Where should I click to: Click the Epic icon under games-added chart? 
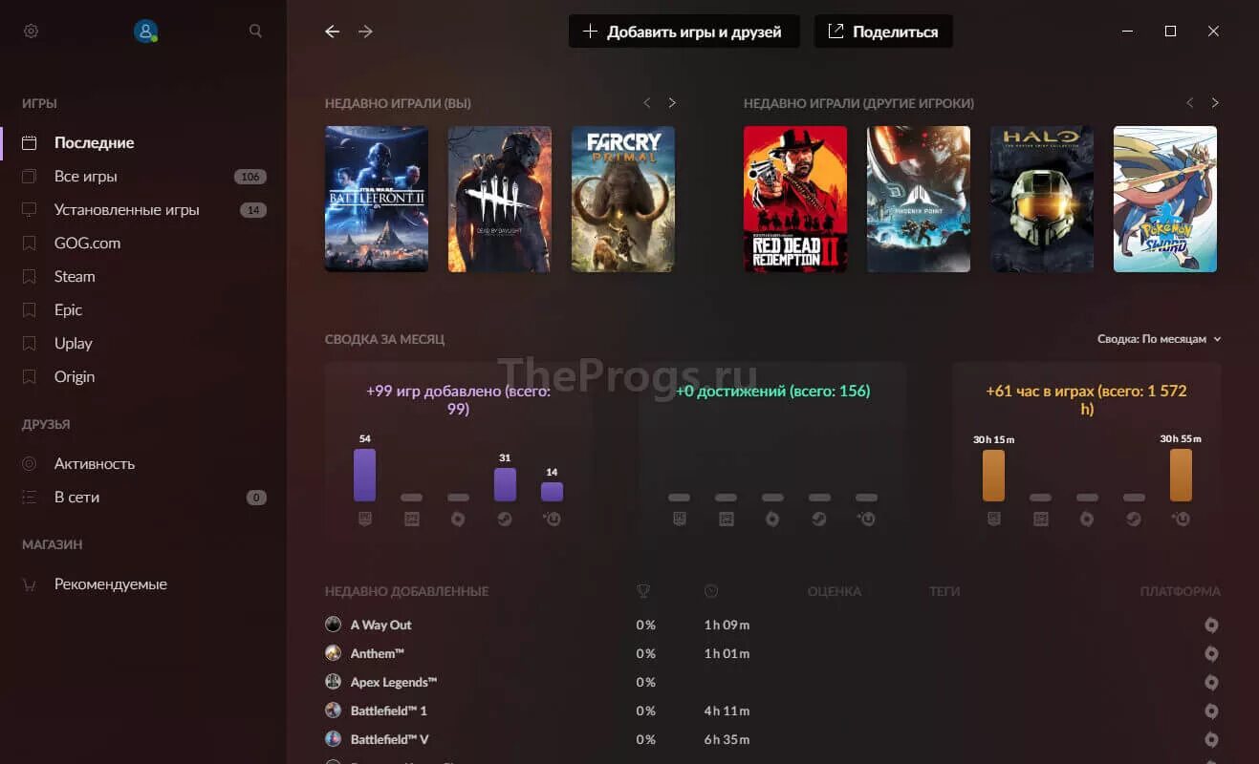click(x=364, y=519)
